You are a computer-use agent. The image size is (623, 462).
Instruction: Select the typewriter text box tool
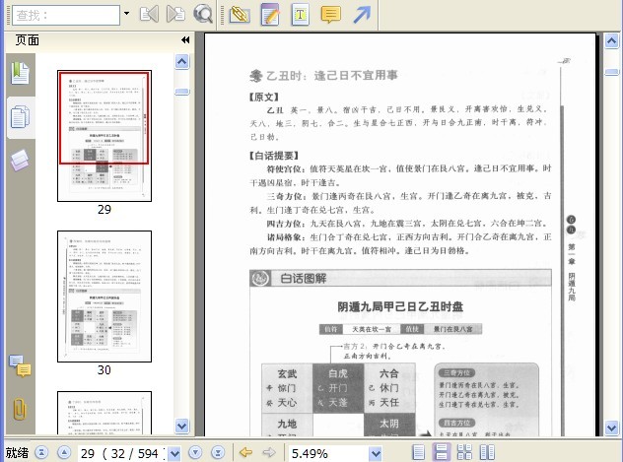(300, 15)
